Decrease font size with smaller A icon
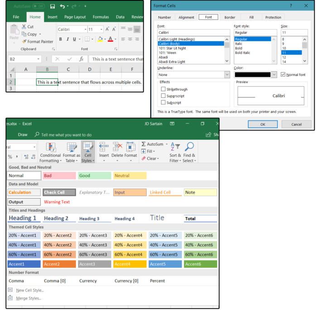Image resolution: width=317 pixels, height=310 pixels. click(x=114, y=29)
